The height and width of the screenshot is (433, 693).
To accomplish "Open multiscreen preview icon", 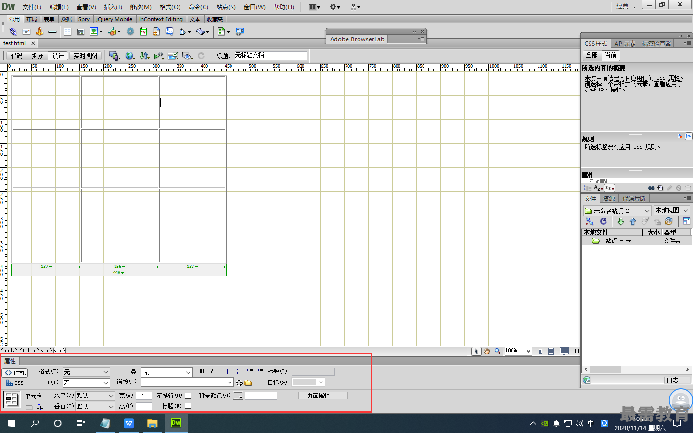I will pos(114,56).
